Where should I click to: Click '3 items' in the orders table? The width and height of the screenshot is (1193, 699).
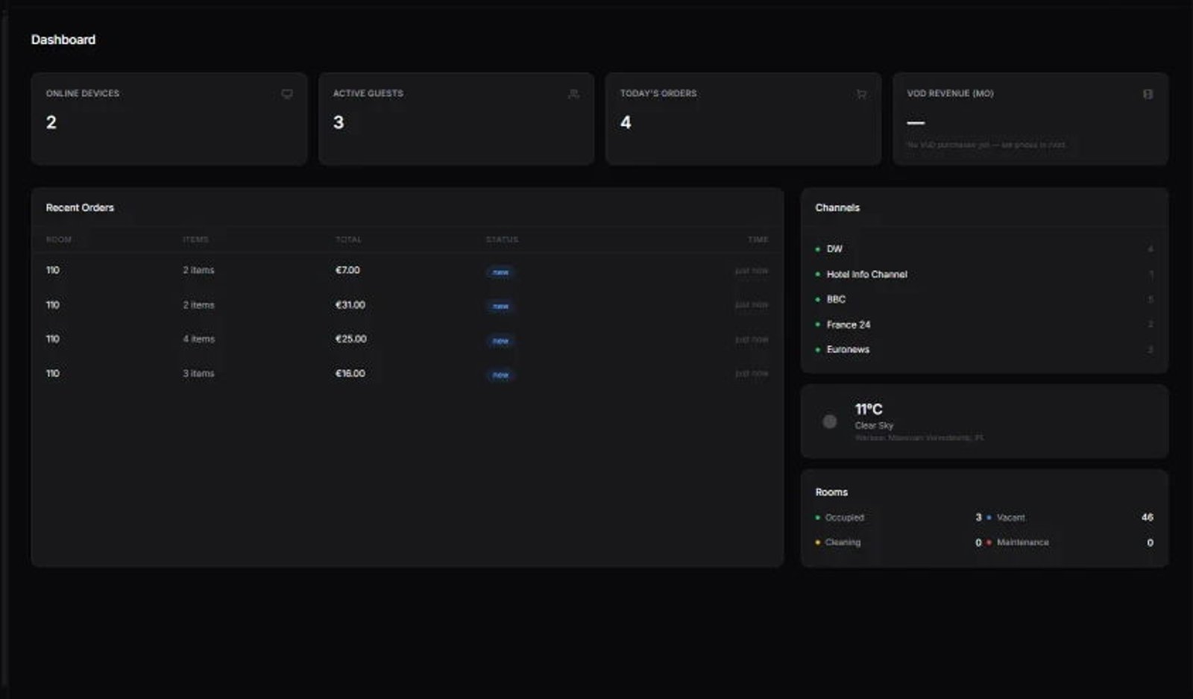[x=199, y=373]
